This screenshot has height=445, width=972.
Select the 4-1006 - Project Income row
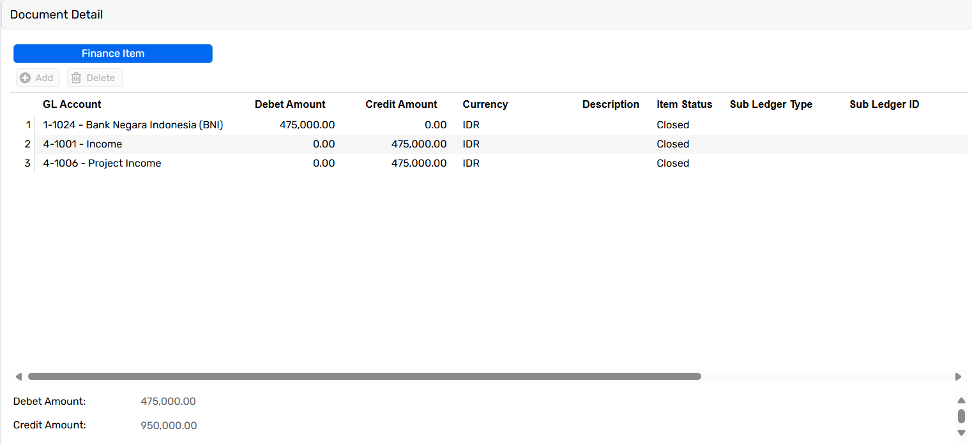[x=102, y=163]
